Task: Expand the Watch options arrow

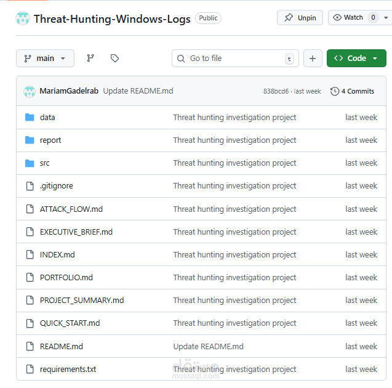Action: click(386, 18)
